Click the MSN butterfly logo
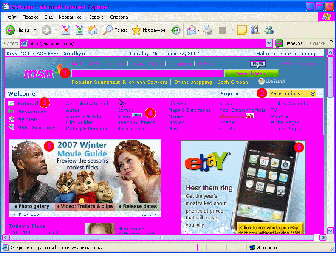The image size is (336, 253). pos(43,72)
